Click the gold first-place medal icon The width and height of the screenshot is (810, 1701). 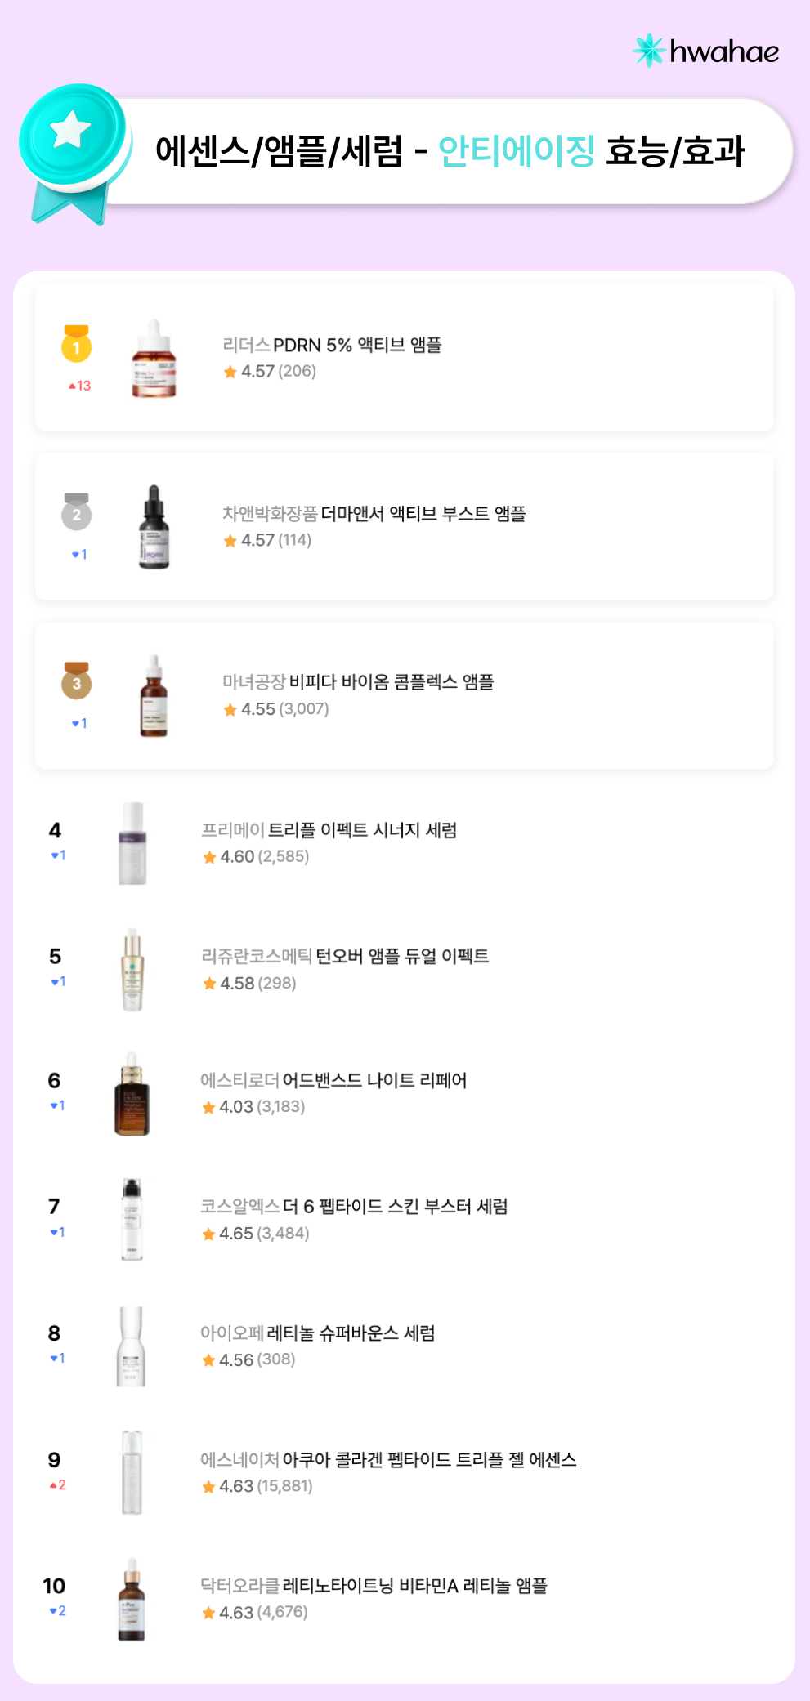[77, 344]
